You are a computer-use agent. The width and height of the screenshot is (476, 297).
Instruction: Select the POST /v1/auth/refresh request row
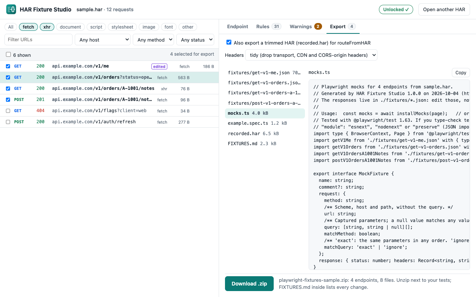coord(109,122)
